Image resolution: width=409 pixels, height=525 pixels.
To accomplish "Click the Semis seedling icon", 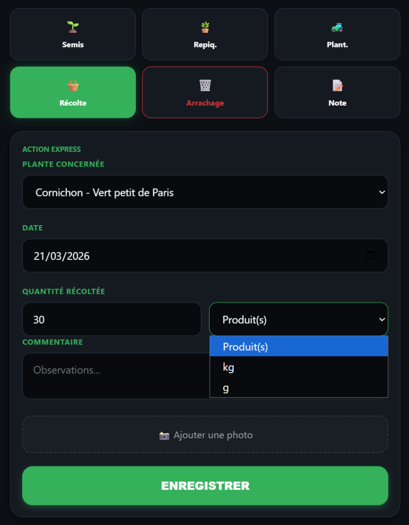I will (x=73, y=27).
